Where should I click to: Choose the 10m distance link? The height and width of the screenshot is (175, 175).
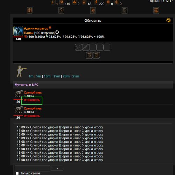pyautogui.click(x=47, y=76)
